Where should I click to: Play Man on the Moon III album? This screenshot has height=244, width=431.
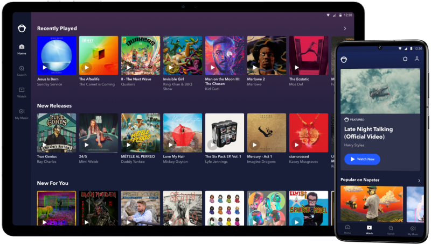[213, 67]
